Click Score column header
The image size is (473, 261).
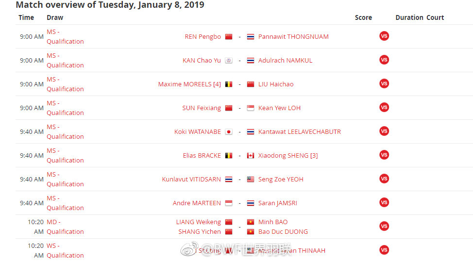tap(363, 17)
